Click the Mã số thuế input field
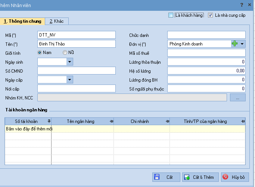 pyautogui.click(x=206, y=53)
